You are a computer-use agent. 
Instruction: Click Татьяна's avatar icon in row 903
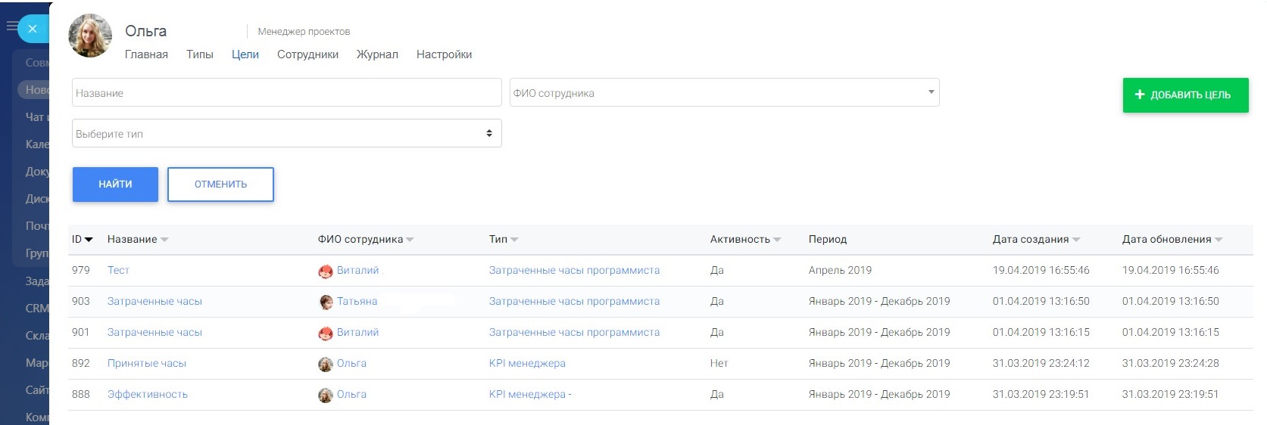point(326,302)
